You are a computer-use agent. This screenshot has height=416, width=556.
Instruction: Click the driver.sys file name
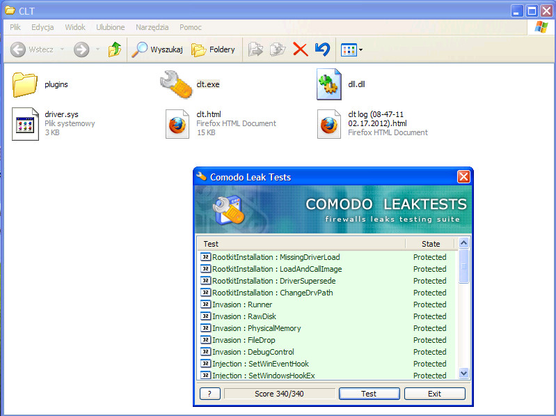coord(61,114)
